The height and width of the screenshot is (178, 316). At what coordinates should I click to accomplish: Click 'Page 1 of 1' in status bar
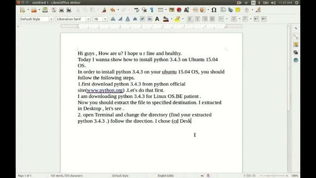click(25, 176)
